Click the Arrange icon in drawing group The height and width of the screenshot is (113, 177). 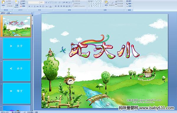point(106,3)
